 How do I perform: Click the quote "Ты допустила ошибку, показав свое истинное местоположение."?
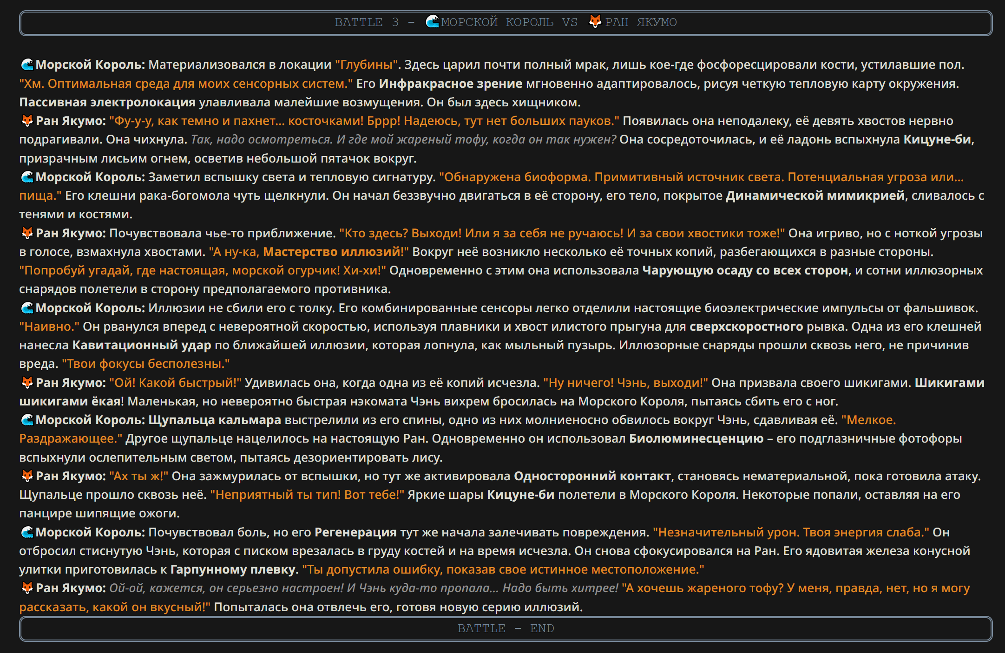[503, 569]
